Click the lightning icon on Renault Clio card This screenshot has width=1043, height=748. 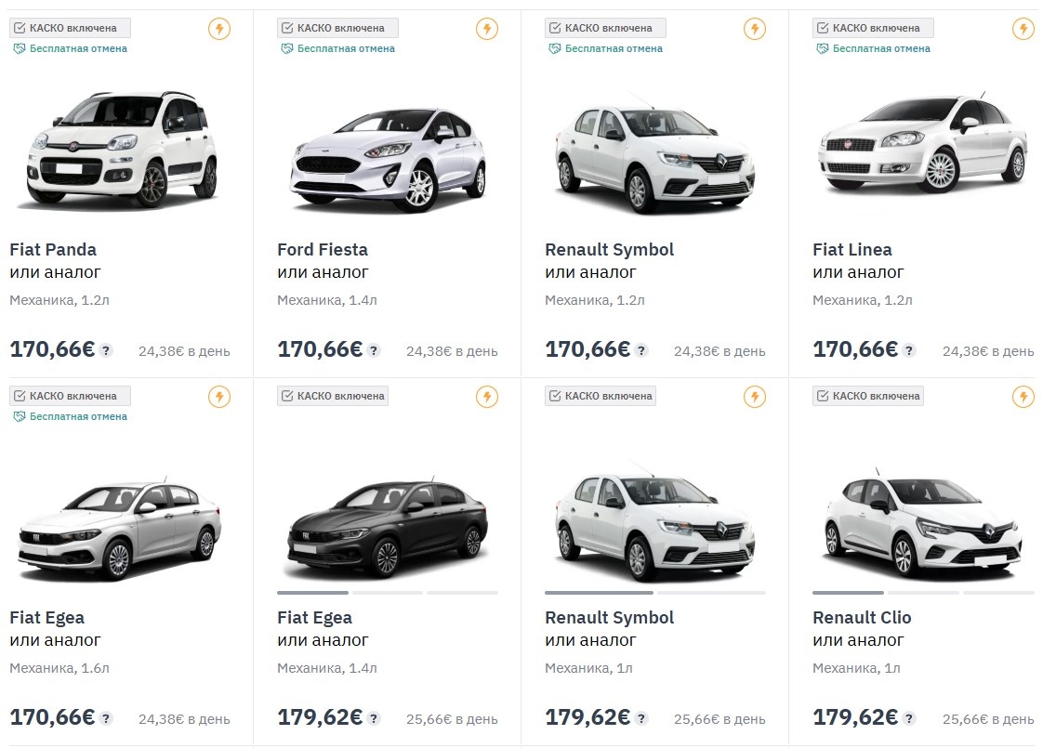coord(1023,396)
